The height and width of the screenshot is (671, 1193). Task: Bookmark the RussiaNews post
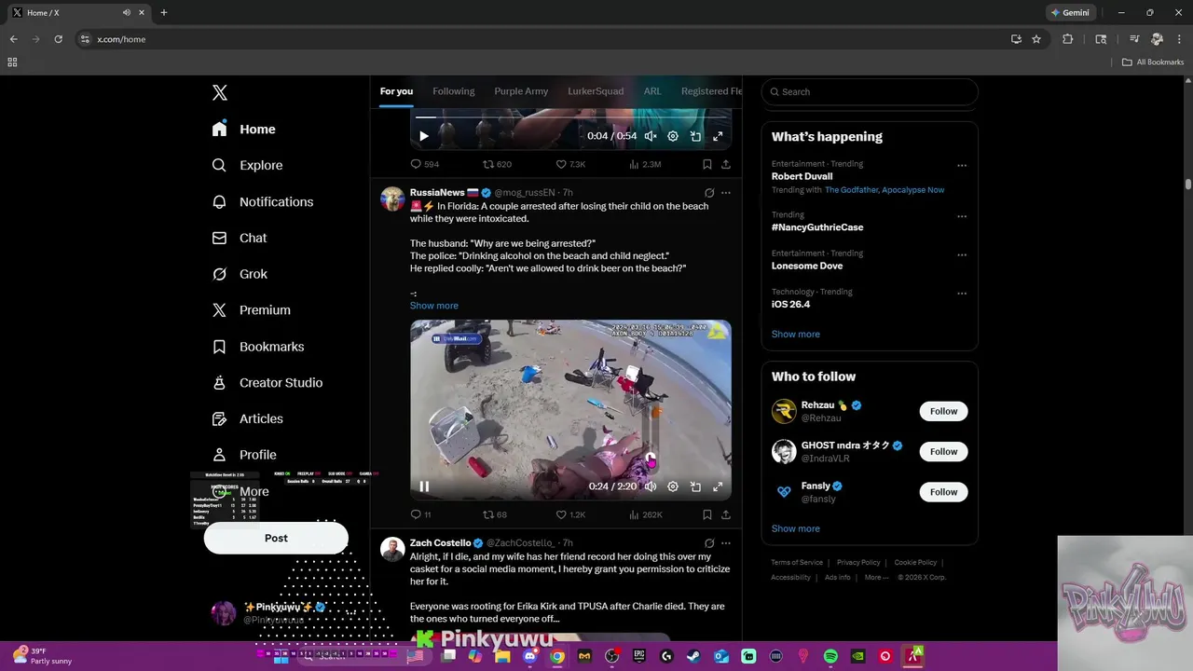[x=707, y=514]
